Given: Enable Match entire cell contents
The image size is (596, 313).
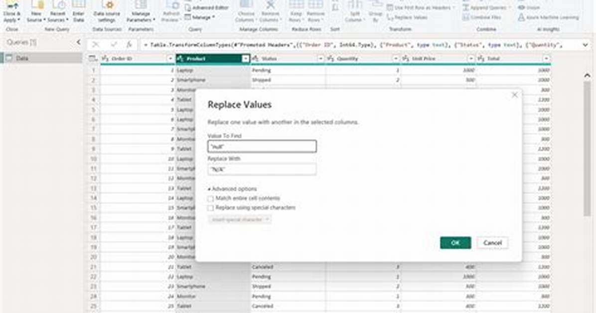Looking at the screenshot, I should pyautogui.click(x=211, y=198).
